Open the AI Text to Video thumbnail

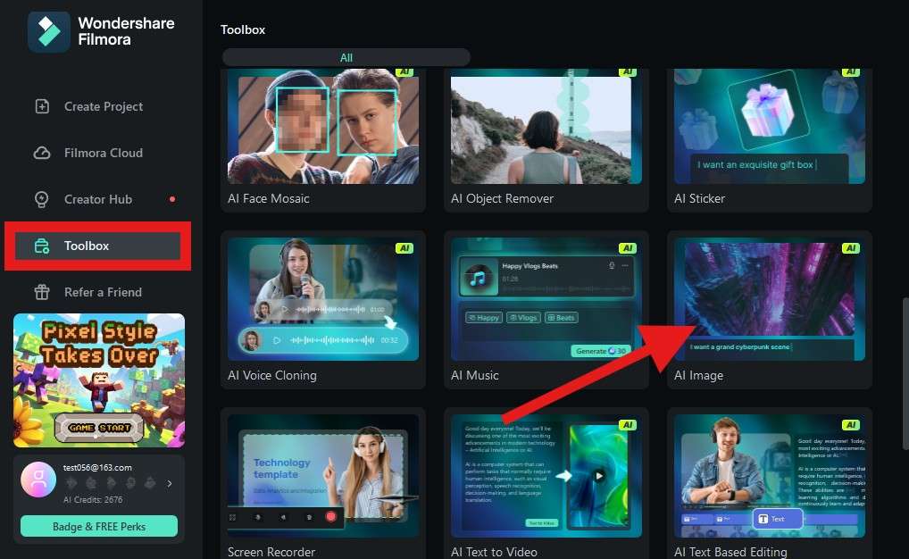(x=546, y=476)
